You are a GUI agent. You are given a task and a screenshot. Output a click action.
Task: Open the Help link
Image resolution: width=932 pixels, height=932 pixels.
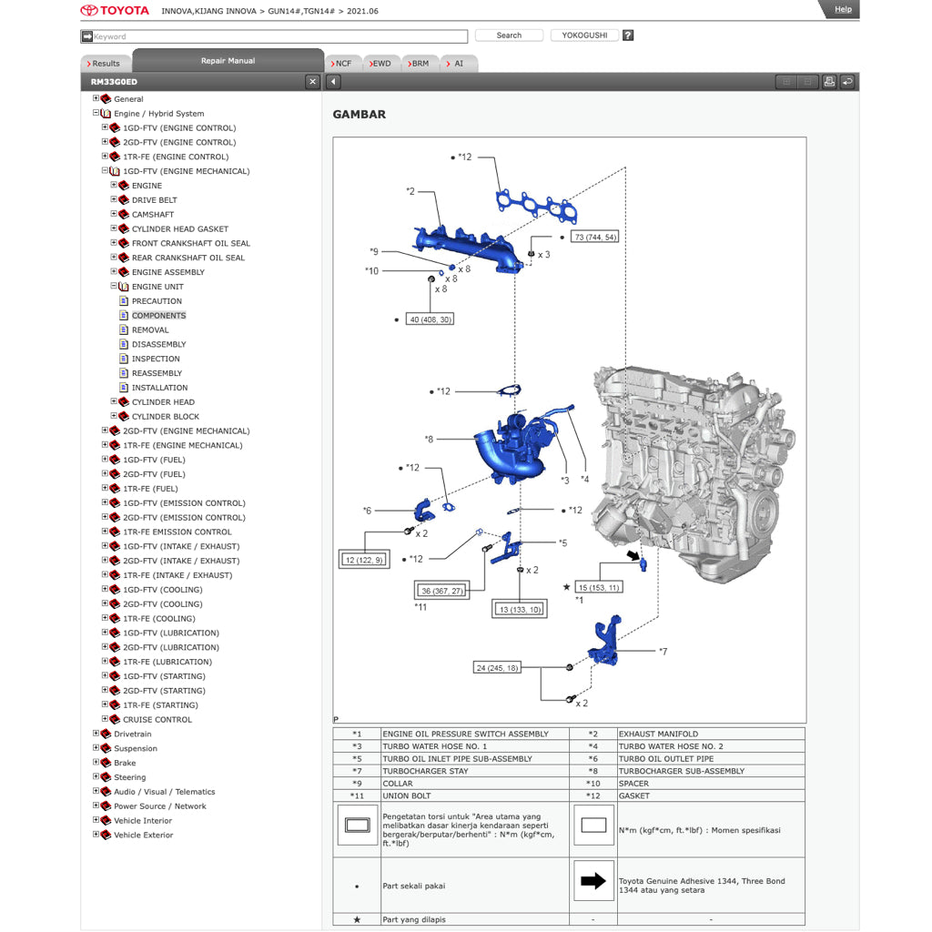(x=843, y=9)
